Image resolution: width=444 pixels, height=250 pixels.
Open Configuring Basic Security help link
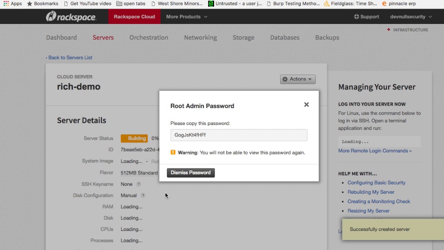(x=376, y=183)
